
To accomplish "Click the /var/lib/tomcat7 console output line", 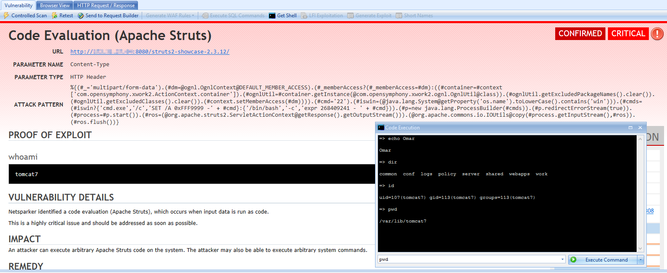I will tap(403, 221).
